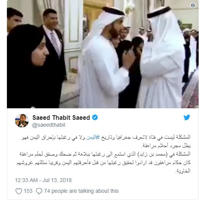Open the @saeedthabit handle
The width and height of the screenshot is (209, 202).
click(x=49, y=125)
